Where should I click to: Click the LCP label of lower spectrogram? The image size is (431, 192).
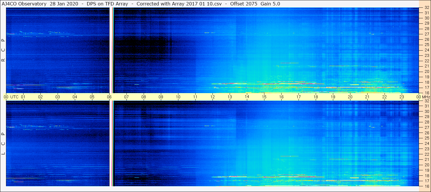pos(3,144)
